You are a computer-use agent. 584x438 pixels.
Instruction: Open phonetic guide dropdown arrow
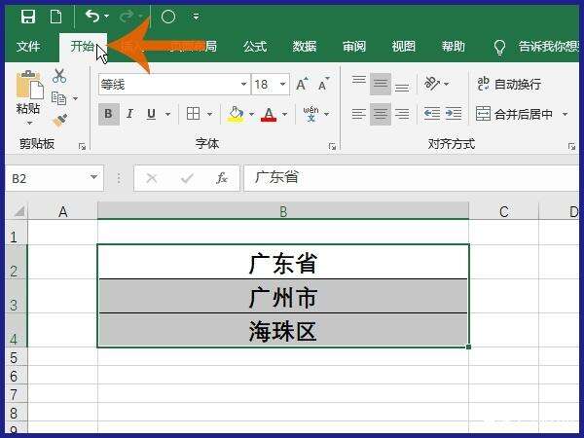[x=327, y=114]
